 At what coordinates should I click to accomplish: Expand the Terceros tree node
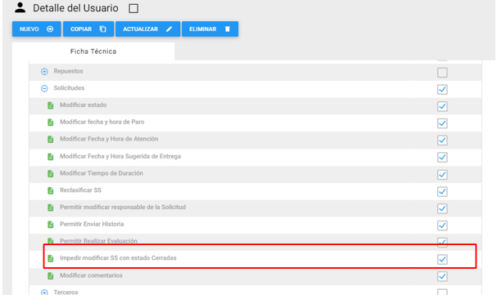44,292
